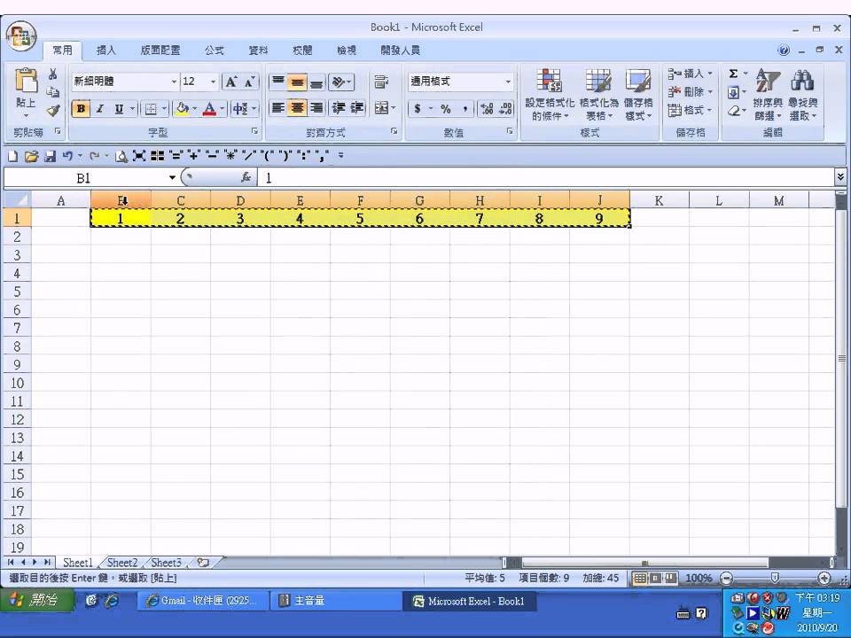Open the Sheet2 worksheet tab

(122, 563)
